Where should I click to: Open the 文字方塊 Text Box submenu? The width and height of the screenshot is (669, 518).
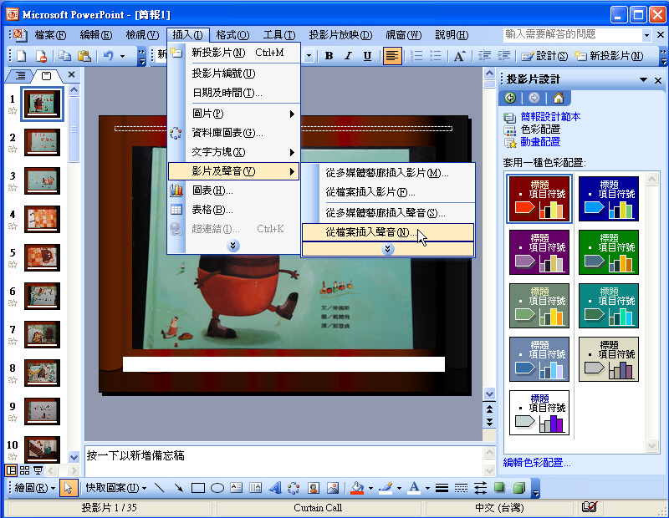pos(233,152)
